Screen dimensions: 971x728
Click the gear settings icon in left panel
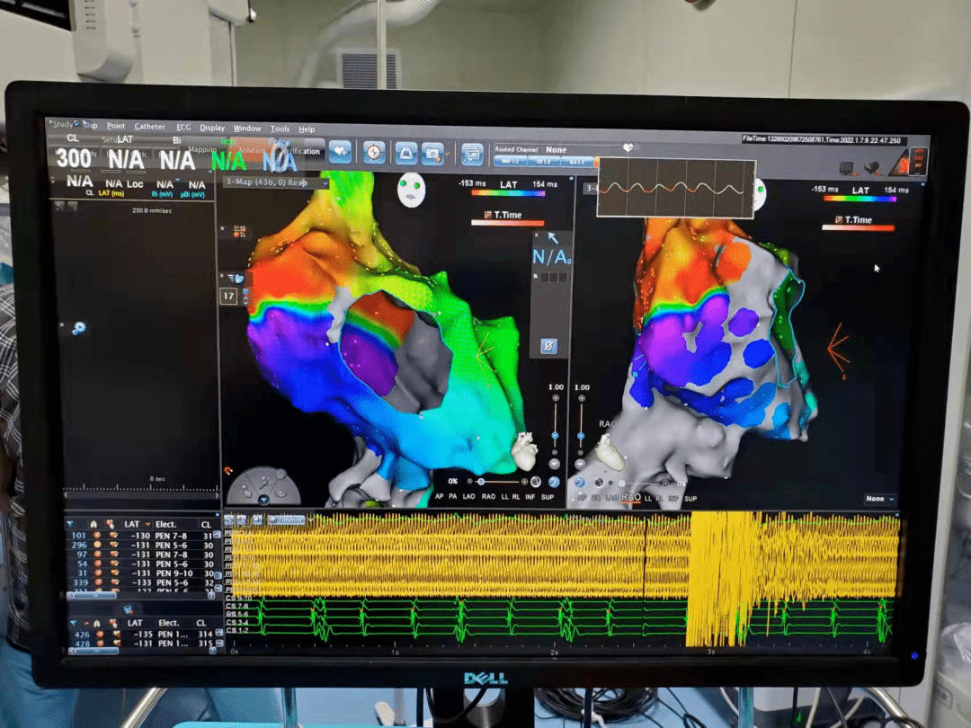coord(78,329)
